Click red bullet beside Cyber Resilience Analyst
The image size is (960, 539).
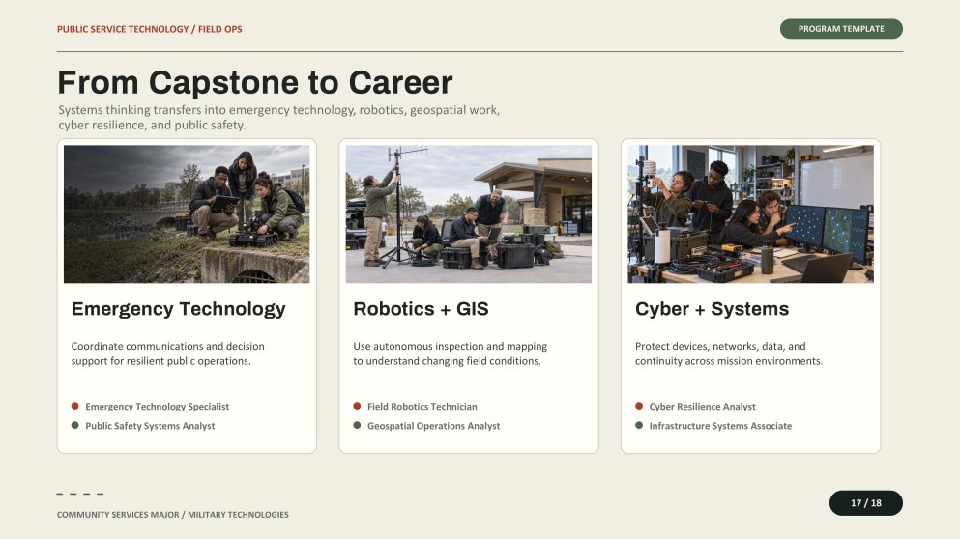pos(639,406)
